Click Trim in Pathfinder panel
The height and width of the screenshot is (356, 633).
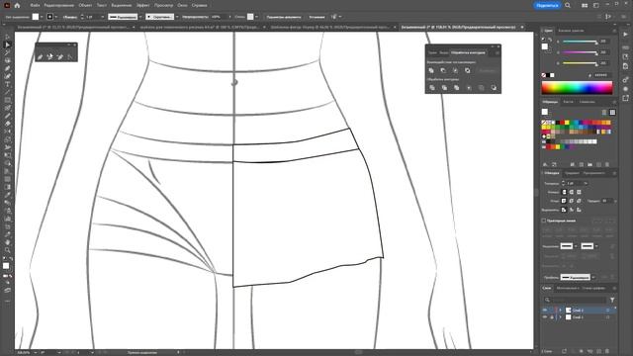click(x=444, y=88)
